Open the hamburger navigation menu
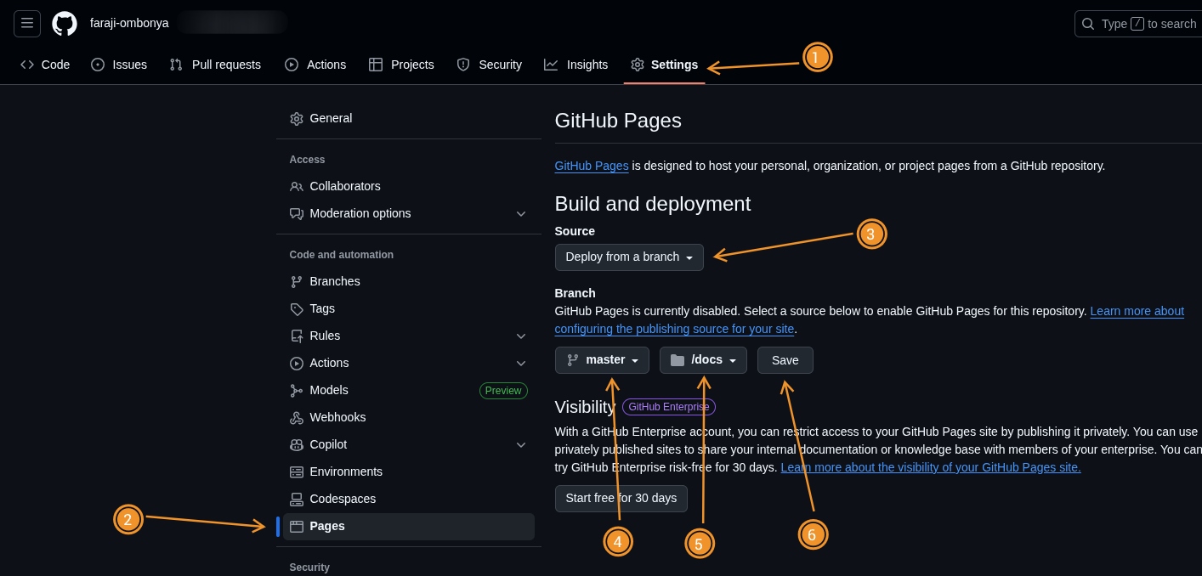This screenshot has width=1202, height=576. tap(27, 24)
